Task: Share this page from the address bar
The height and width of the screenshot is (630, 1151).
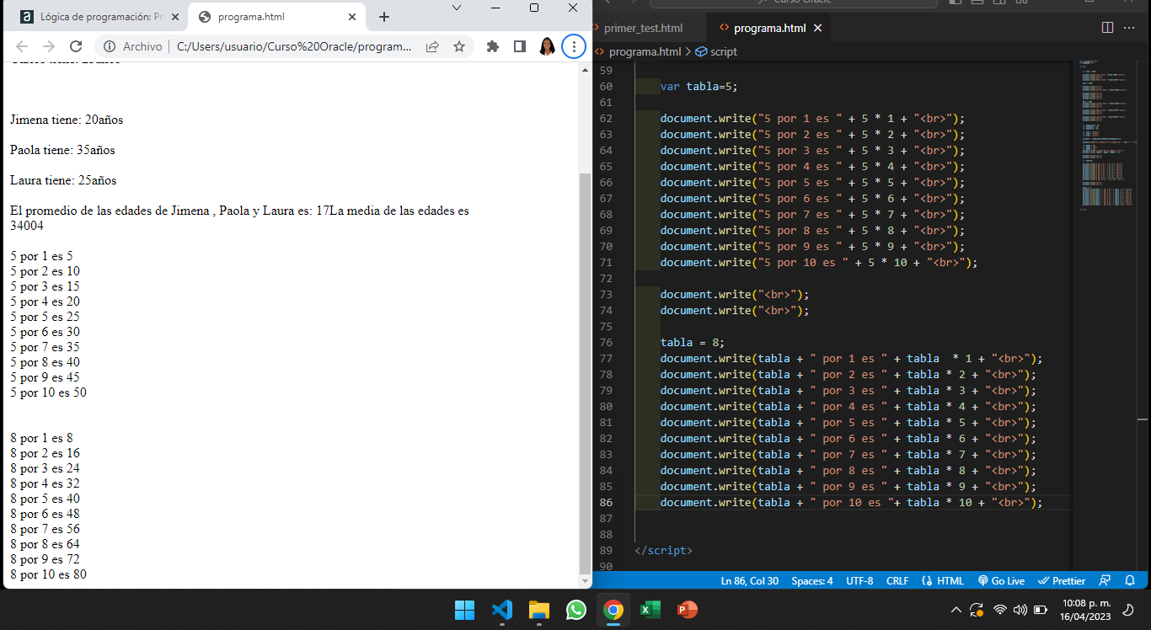Action: 432,46
